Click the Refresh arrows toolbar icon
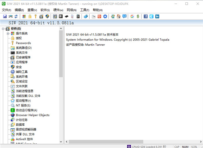The height and width of the screenshot is (148, 203). [16, 16]
